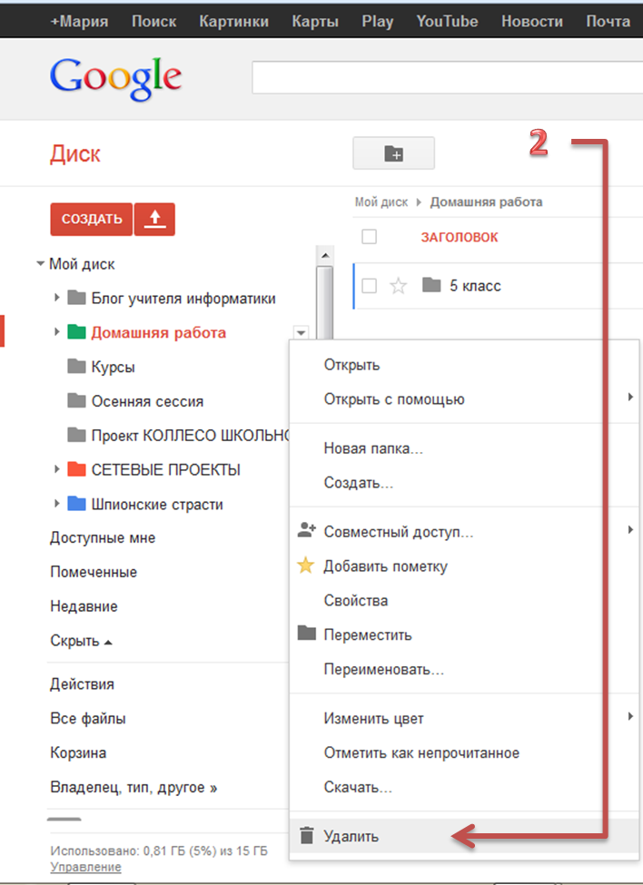
Task: Click the green Домашняя работа folder icon
Action: (x=76, y=332)
